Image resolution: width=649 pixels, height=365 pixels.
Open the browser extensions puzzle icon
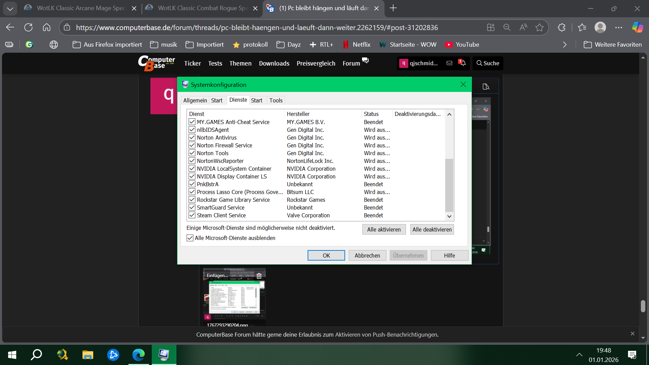pos(561,27)
